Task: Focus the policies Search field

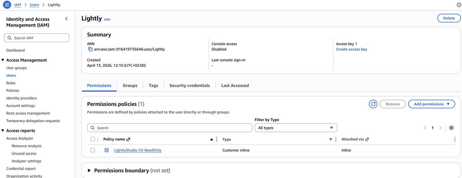Action: pos(169,128)
